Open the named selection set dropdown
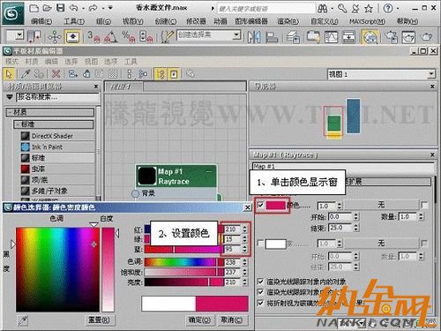 coord(236,35)
